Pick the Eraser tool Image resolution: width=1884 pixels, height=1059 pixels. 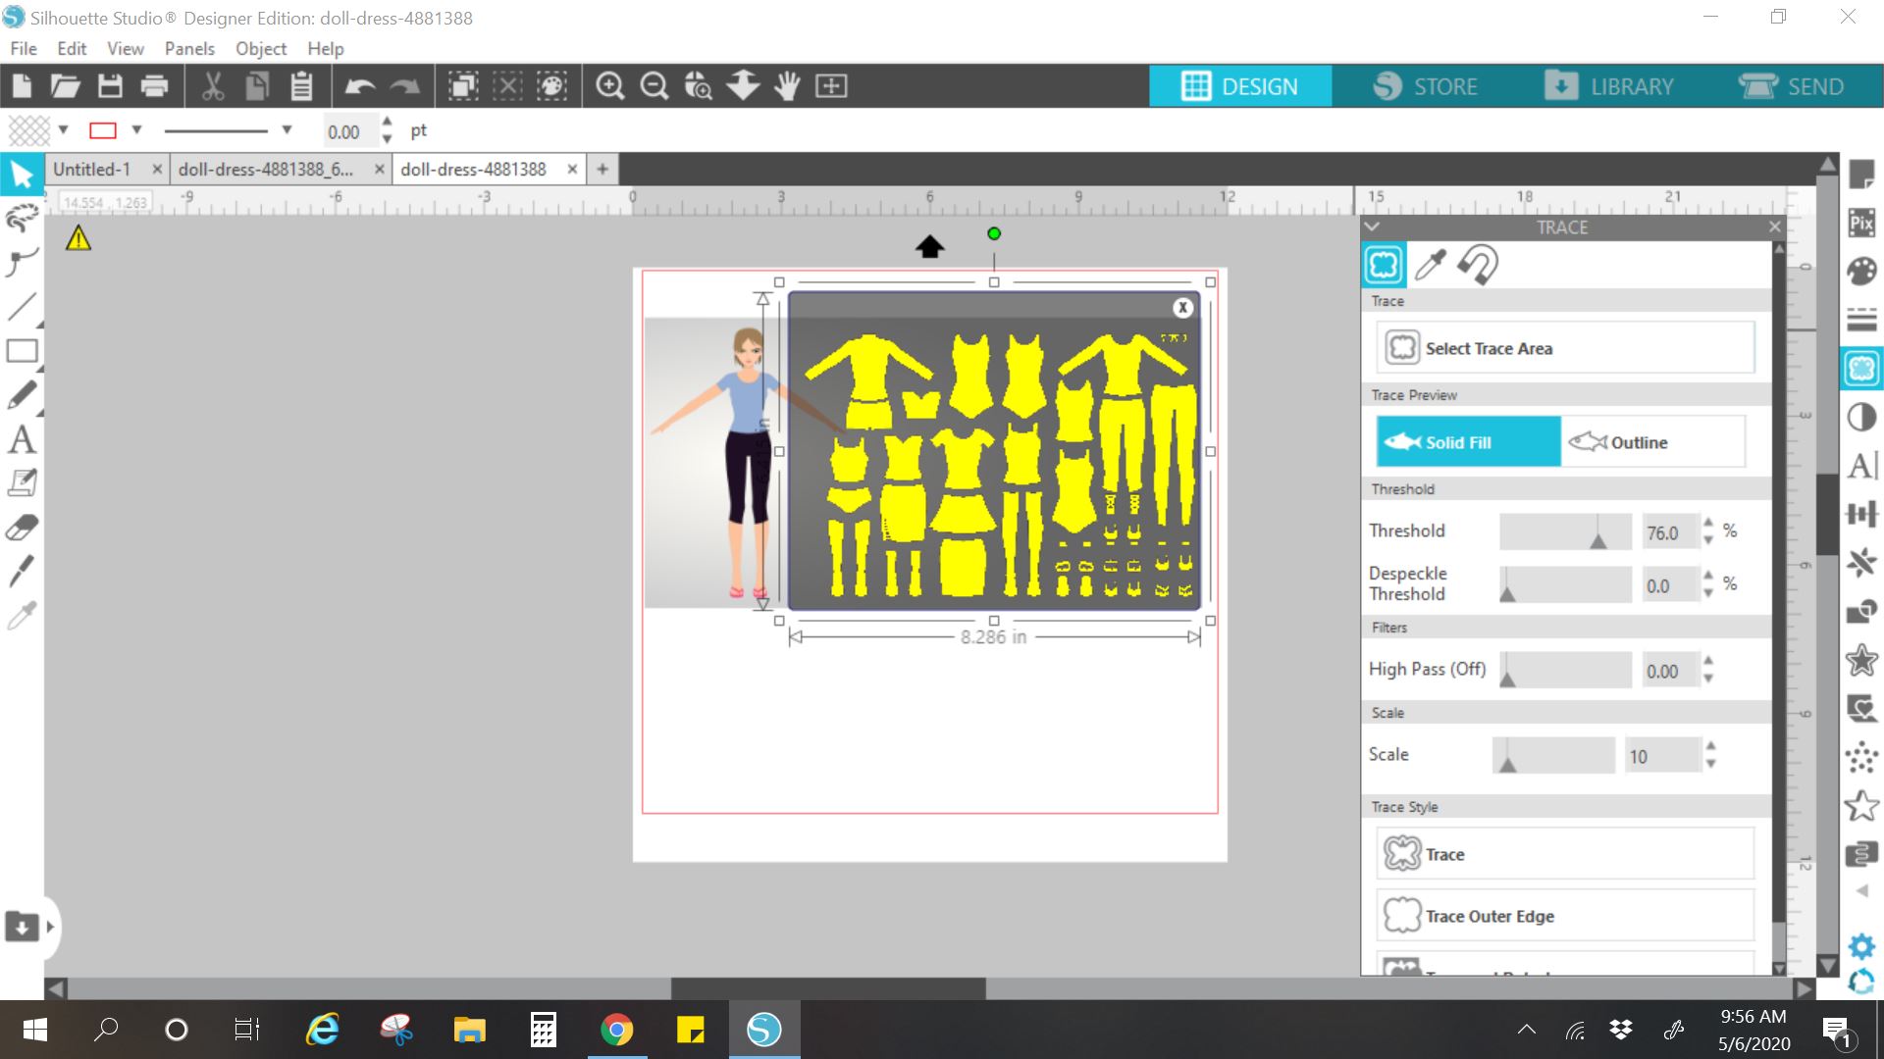pyautogui.click(x=22, y=528)
